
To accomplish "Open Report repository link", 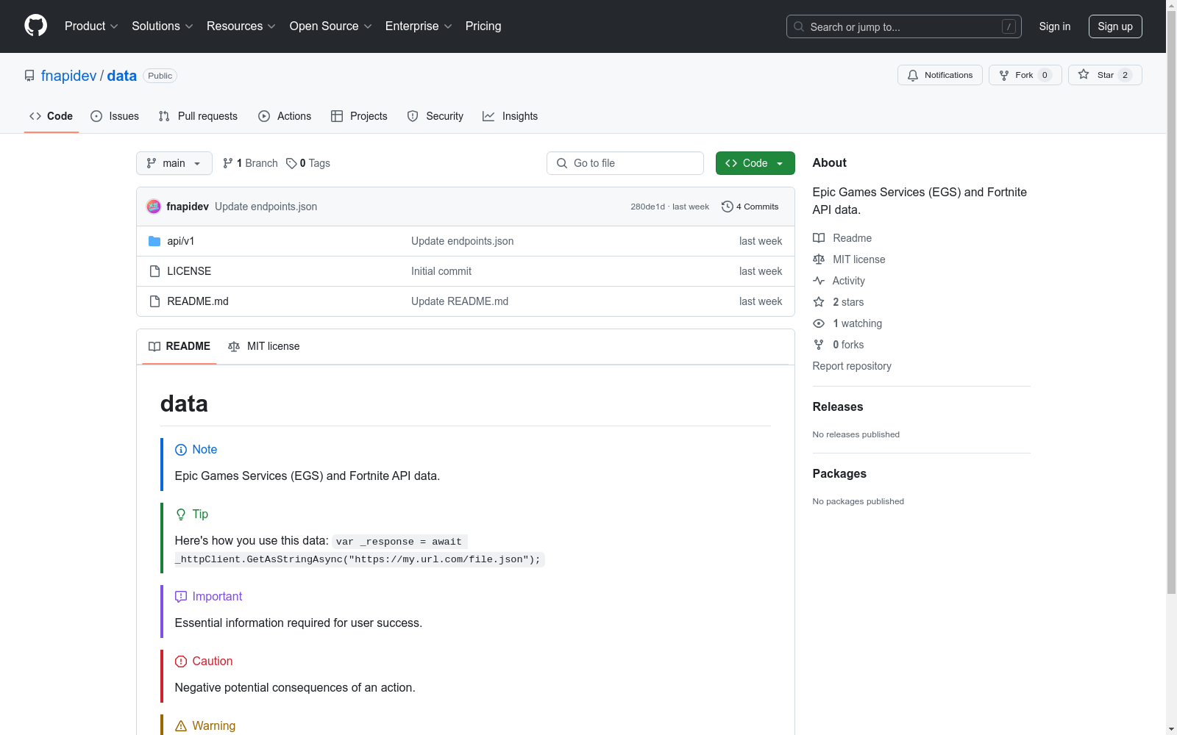I will 851,366.
